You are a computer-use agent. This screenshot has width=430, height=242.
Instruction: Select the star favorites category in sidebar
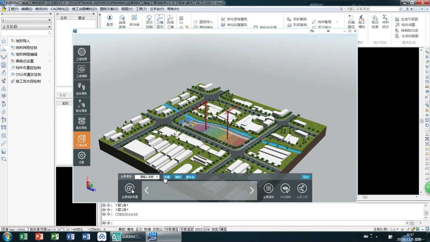(x=4, y=41)
